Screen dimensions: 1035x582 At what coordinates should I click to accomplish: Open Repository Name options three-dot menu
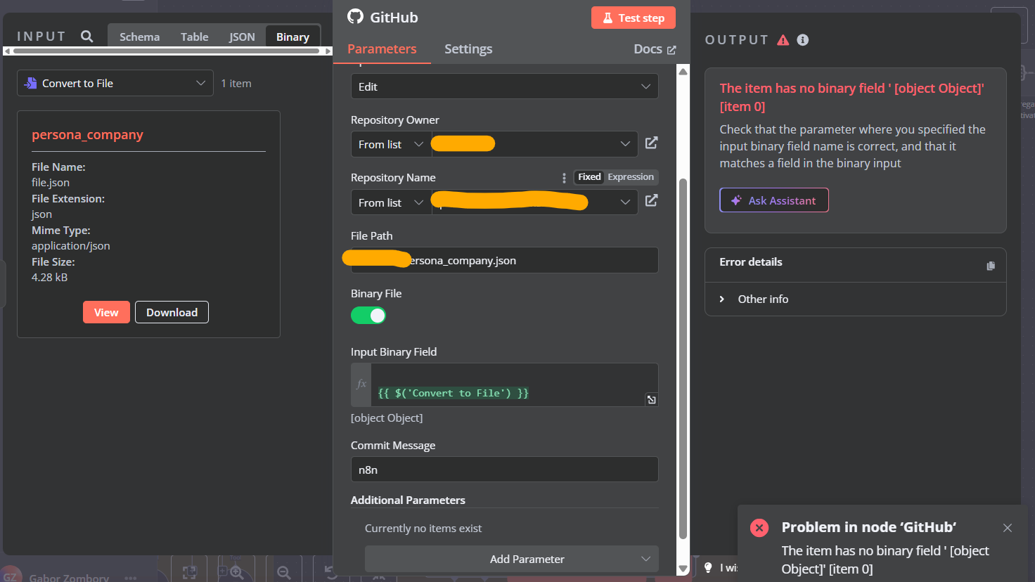point(564,178)
